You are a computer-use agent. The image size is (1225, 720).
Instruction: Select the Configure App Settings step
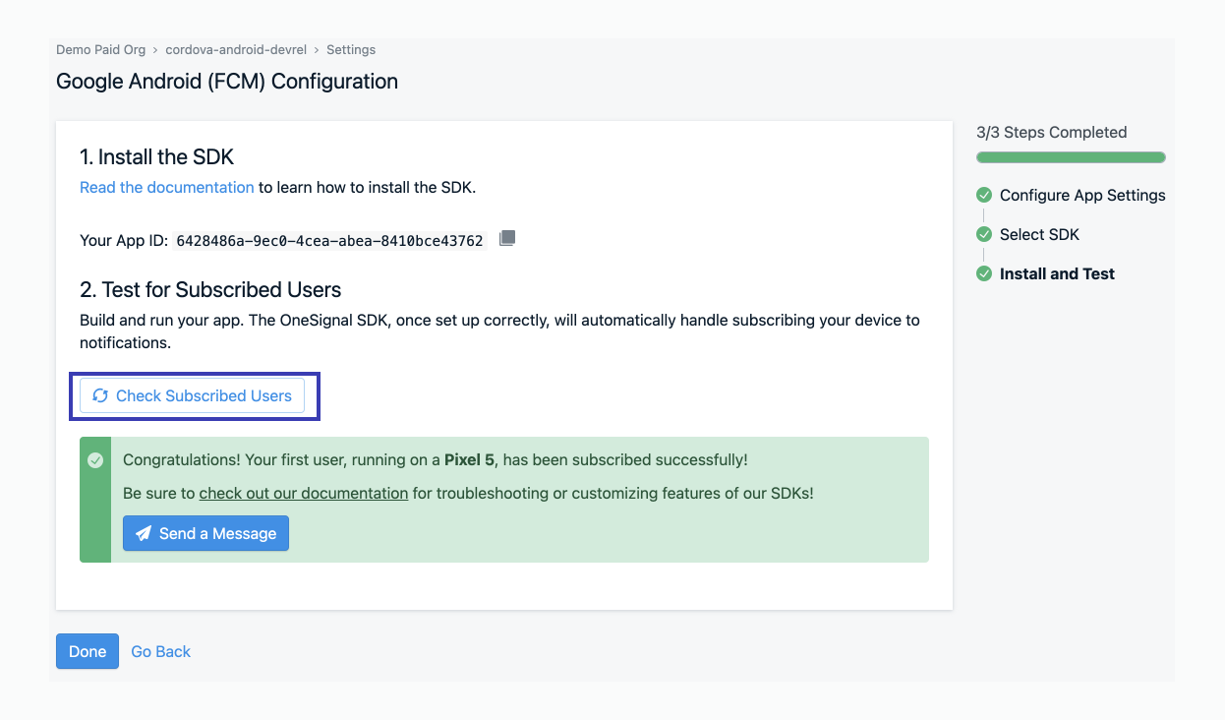click(x=1081, y=195)
